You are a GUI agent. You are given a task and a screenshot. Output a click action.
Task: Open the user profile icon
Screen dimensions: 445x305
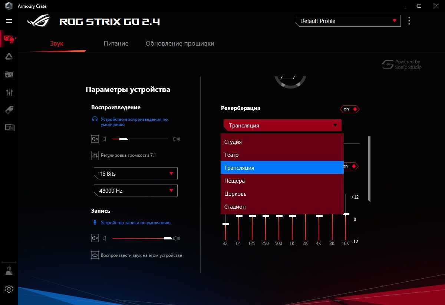pyautogui.click(x=9, y=271)
